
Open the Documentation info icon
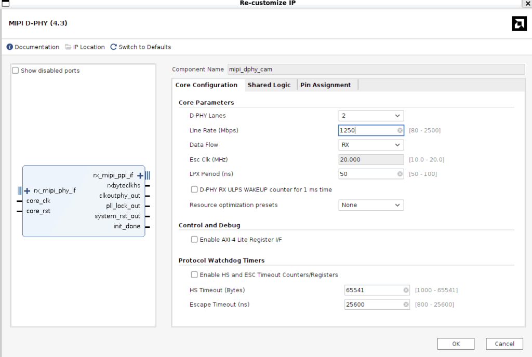(9, 47)
